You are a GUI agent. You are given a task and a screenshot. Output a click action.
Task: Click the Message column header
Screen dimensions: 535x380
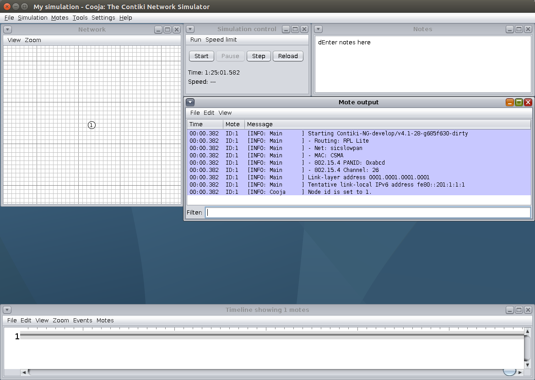(x=388, y=124)
